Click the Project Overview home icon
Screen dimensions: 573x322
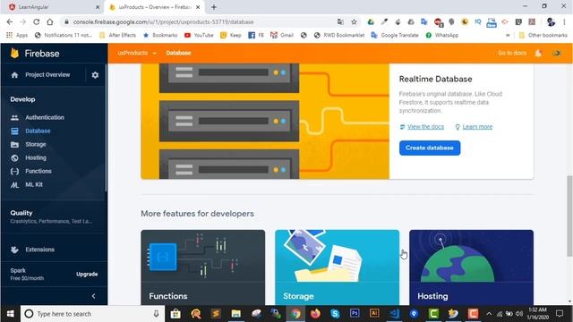(14, 75)
